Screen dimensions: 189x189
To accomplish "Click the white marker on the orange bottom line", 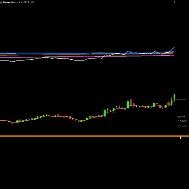I will click(x=181, y=138).
